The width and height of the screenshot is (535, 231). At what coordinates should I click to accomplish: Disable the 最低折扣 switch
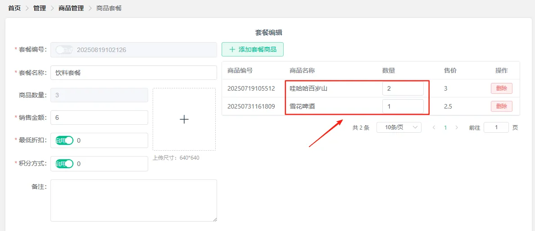[64, 140]
